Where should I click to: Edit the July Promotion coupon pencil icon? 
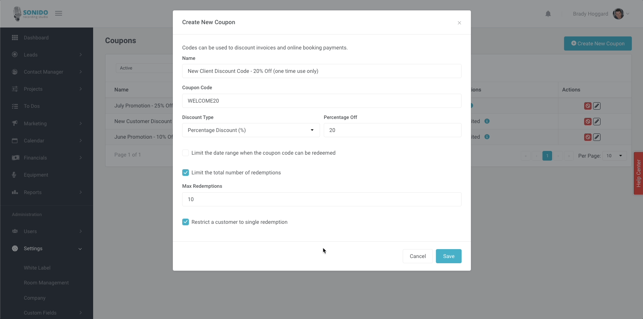[597, 106]
